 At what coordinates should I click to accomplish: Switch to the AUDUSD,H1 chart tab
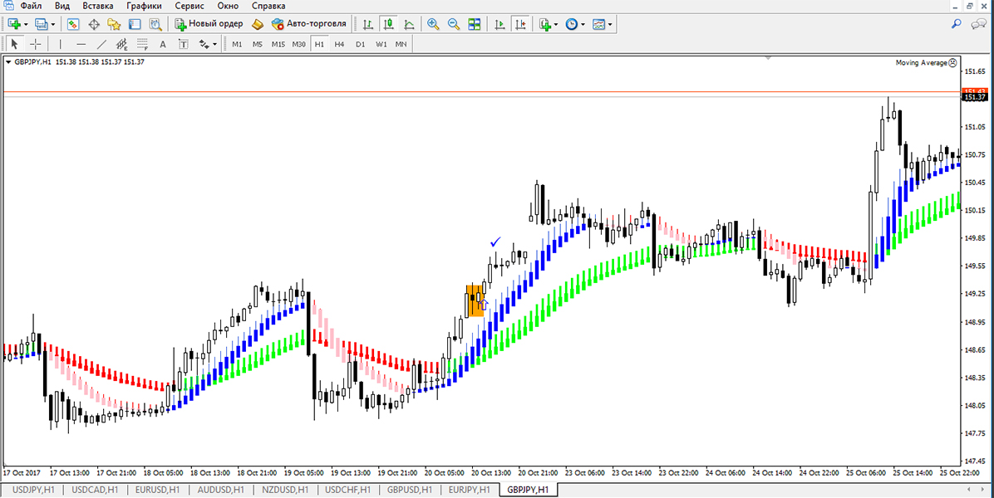tap(220, 490)
